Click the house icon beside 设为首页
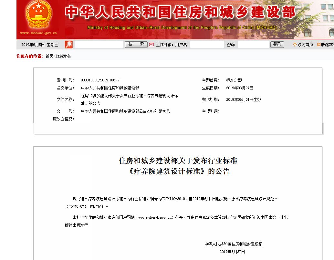 295,45
